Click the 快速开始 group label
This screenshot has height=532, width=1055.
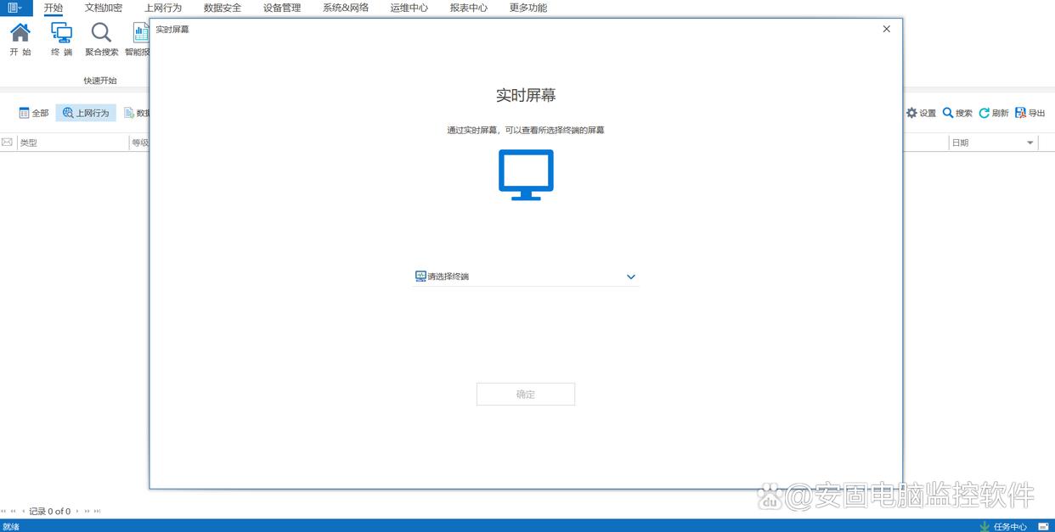[100, 81]
